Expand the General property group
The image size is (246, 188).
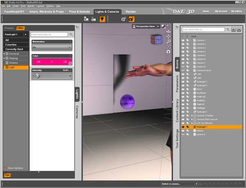click(5, 54)
